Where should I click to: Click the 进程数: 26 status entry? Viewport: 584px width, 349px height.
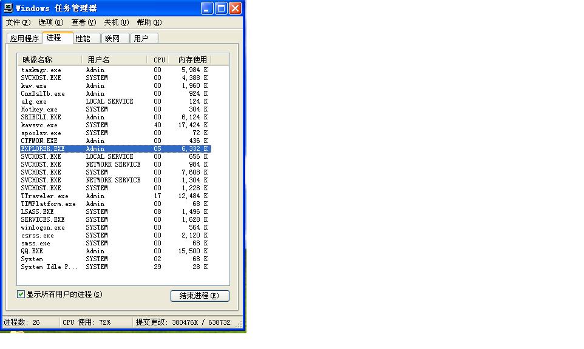(x=22, y=322)
